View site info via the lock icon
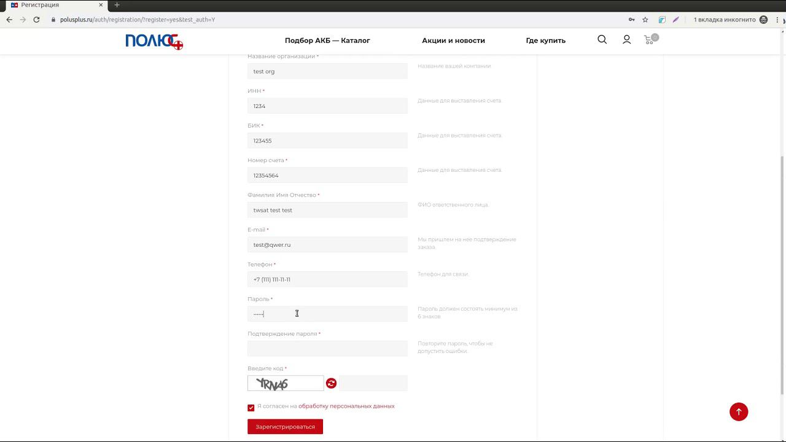Image resolution: width=786 pixels, height=442 pixels. (53, 20)
